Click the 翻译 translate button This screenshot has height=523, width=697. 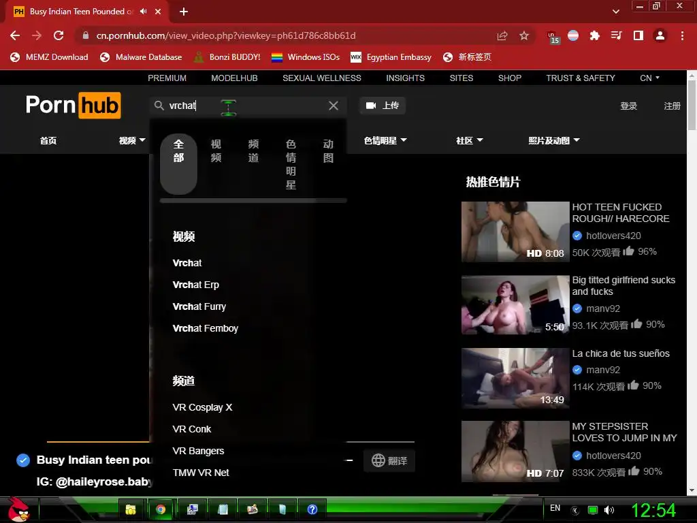point(389,461)
